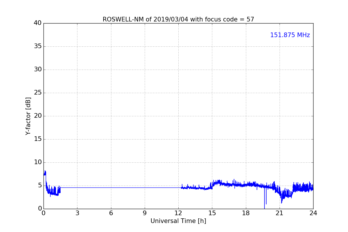Click x-axis tick label 21

280,213
